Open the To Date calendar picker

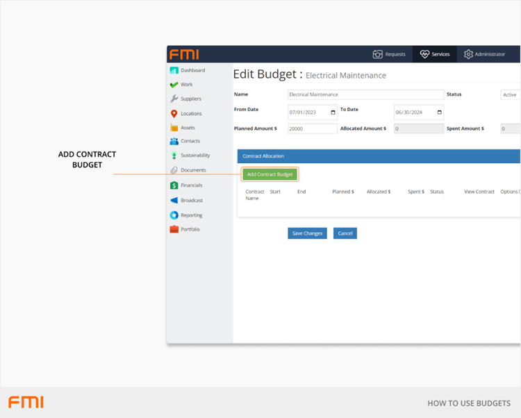(439, 112)
